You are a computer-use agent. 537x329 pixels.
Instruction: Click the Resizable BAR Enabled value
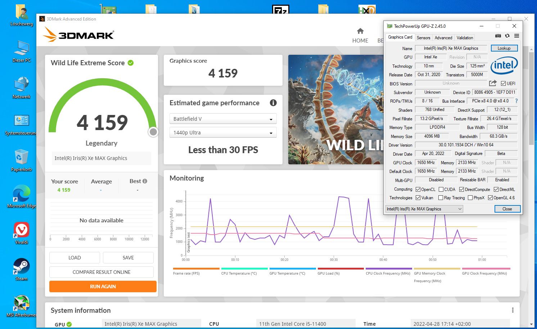(x=502, y=180)
